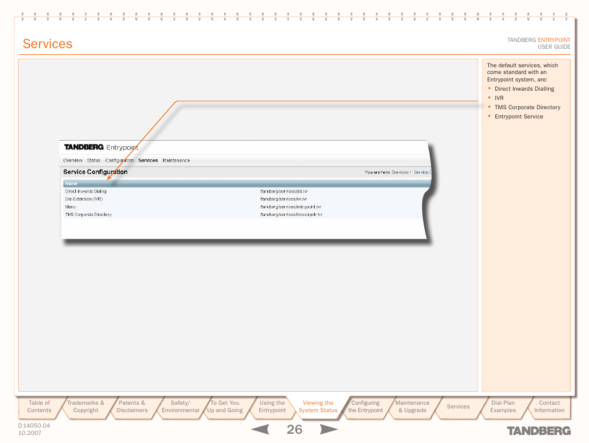Open Contact Information tab

549,407
